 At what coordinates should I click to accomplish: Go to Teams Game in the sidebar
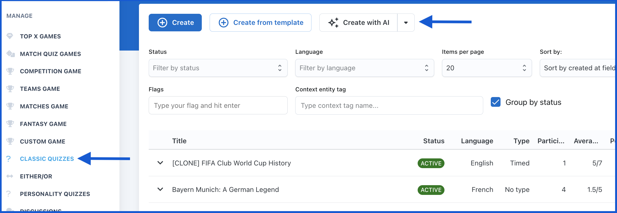point(40,89)
